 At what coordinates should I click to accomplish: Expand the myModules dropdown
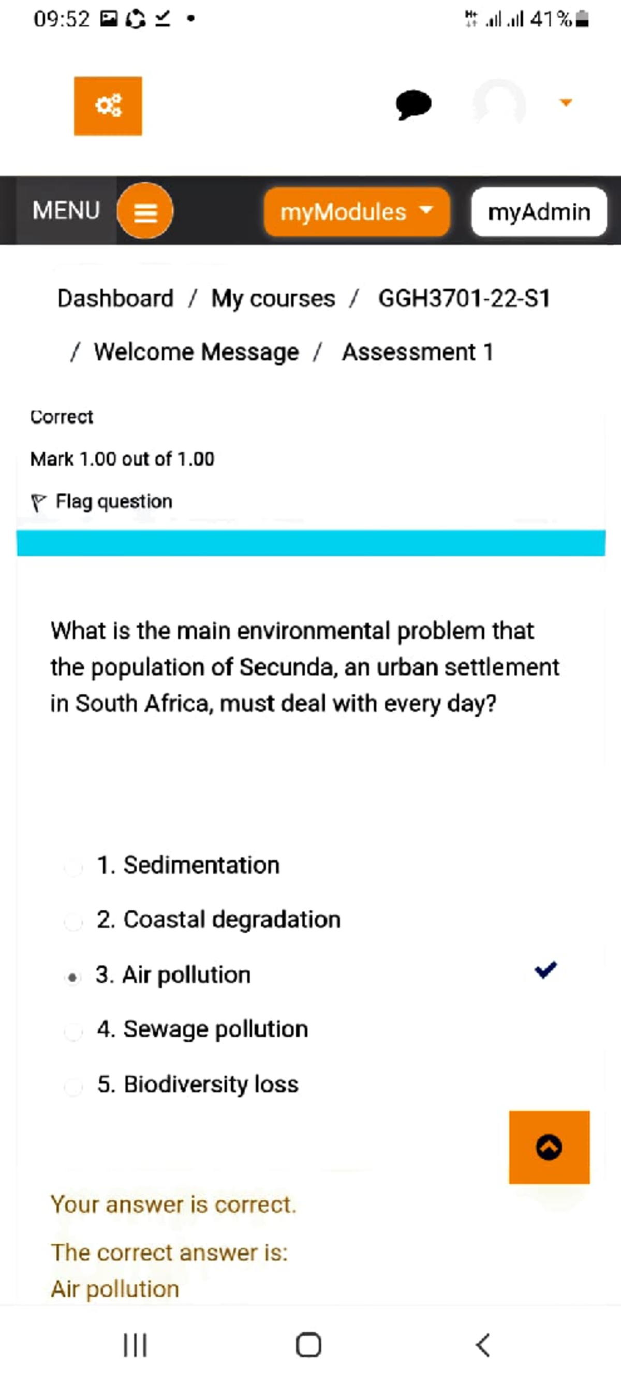click(x=357, y=212)
